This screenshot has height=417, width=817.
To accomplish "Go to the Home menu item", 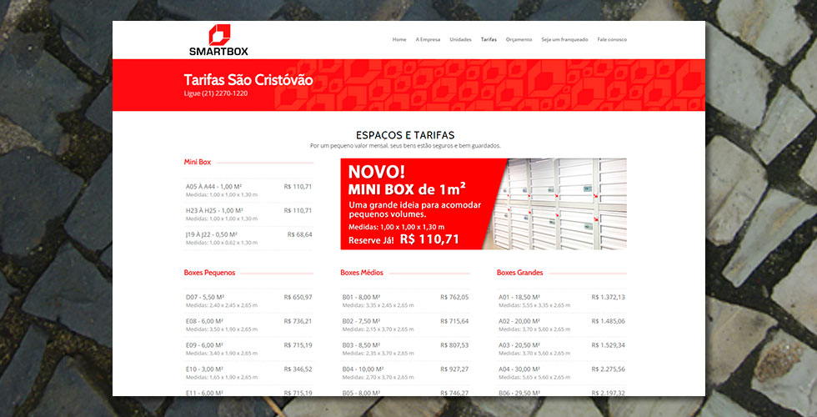I will coord(399,39).
